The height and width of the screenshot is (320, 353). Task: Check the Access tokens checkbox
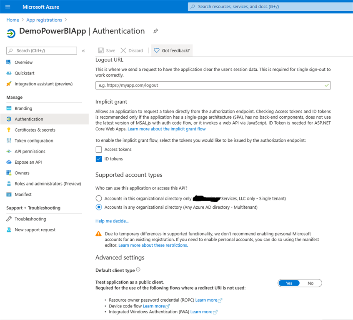99,150
